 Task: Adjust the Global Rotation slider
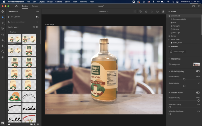184,86
